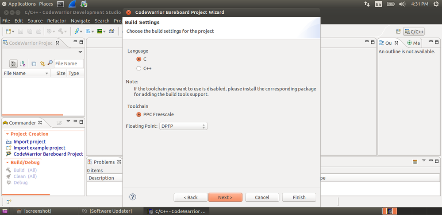Image resolution: width=442 pixels, height=215 pixels.
Task: Open the Commander view menu triangle
Action: 68,121
